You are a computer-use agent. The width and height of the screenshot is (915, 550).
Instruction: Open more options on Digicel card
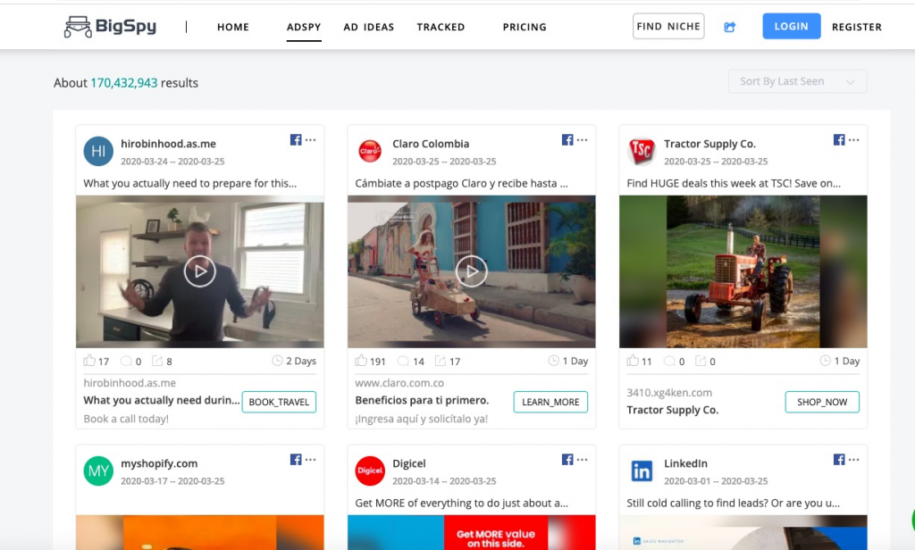pos(583,460)
